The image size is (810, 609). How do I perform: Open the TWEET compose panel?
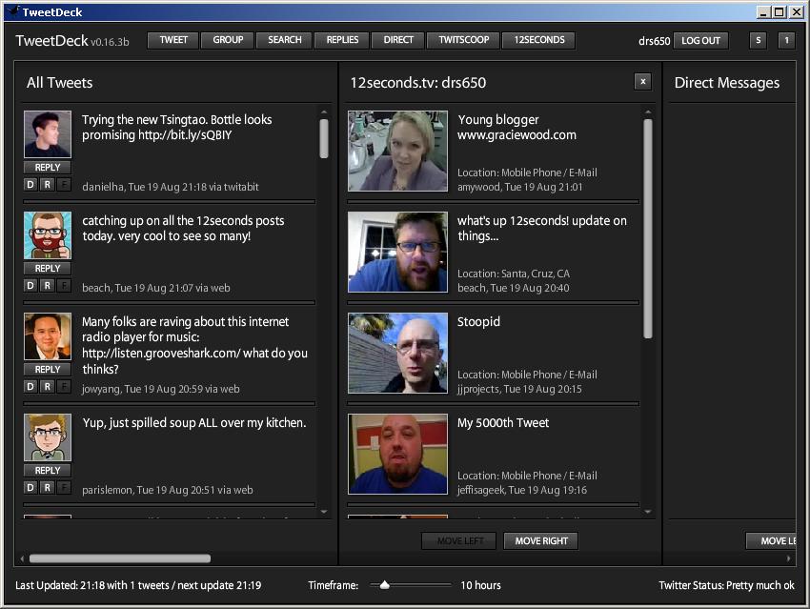point(173,40)
